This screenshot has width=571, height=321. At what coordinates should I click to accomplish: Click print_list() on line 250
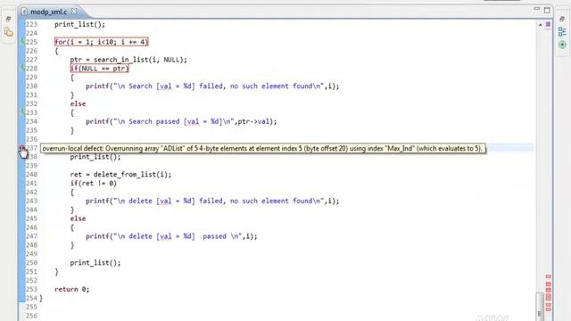[x=95, y=263]
